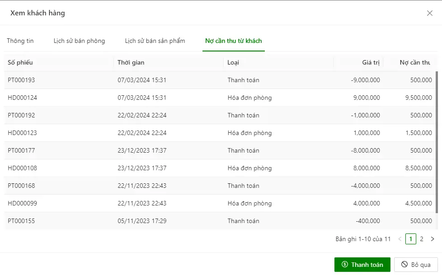Select row with voucher PT000193
This screenshot has width=442, height=275.
pyautogui.click(x=220, y=80)
